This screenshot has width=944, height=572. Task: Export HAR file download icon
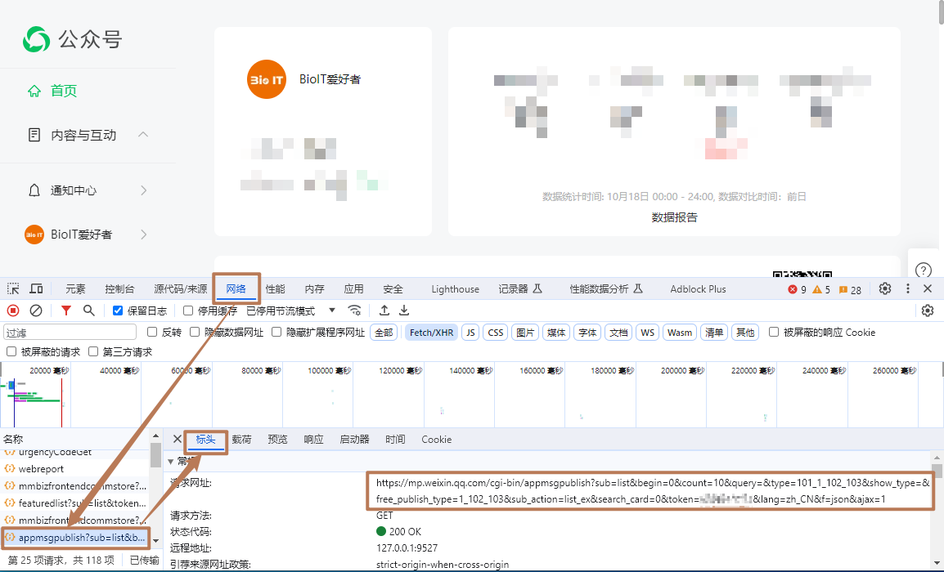(x=404, y=311)
